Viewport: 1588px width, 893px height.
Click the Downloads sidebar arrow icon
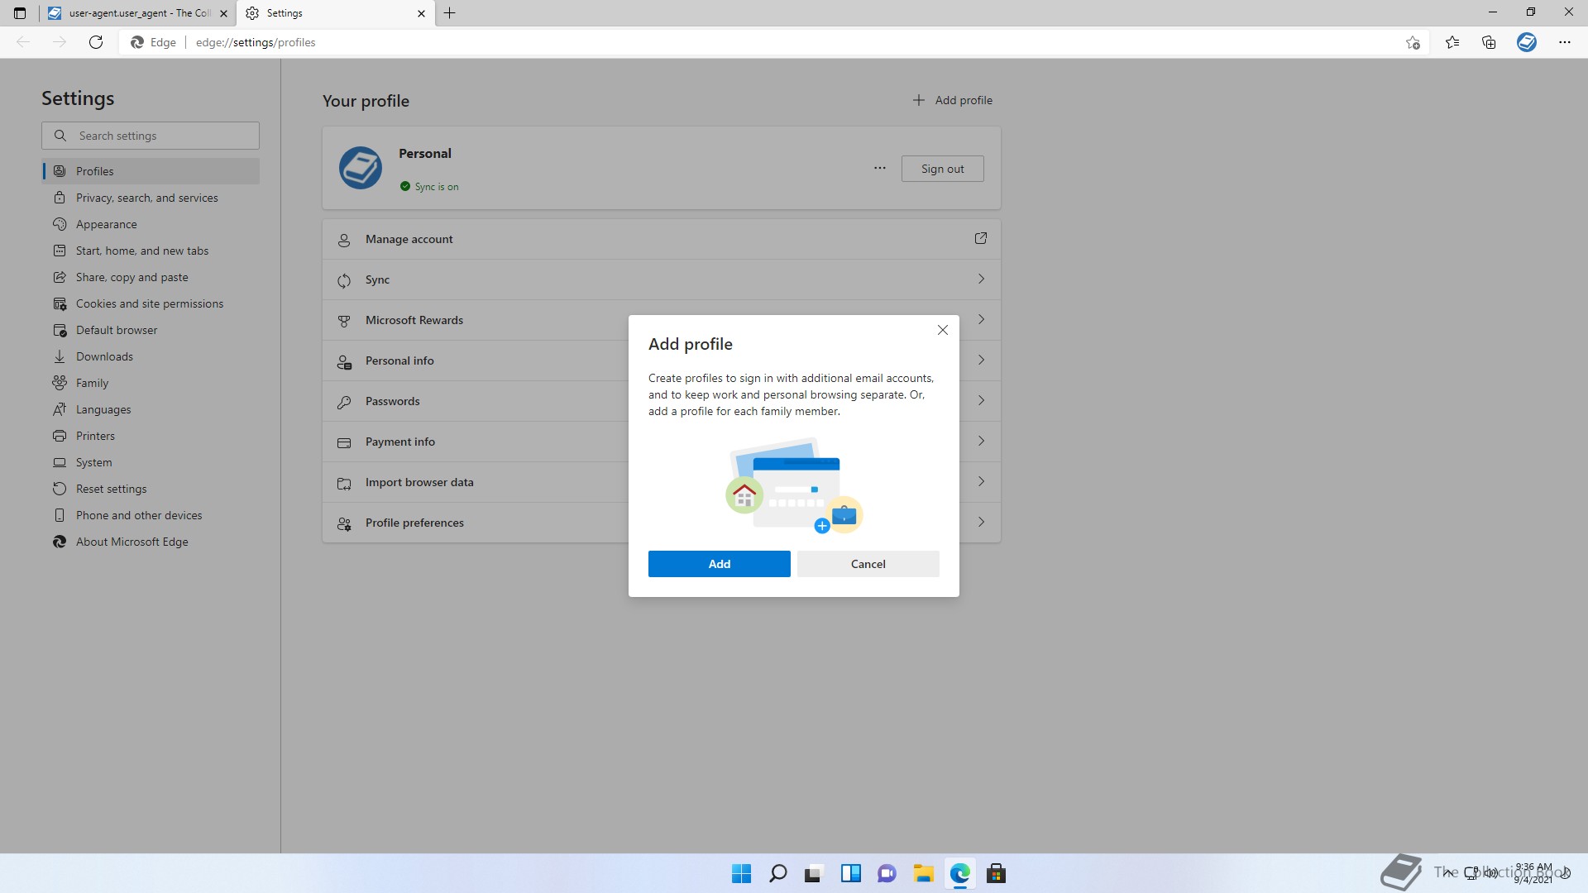[60, 356]
